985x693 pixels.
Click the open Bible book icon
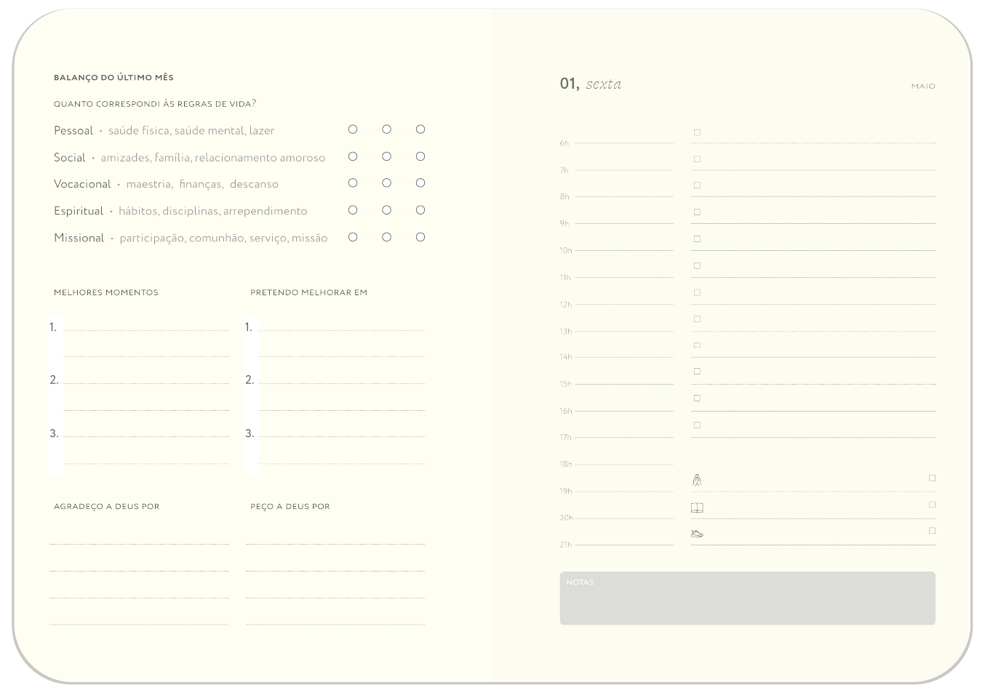point(697,508)
